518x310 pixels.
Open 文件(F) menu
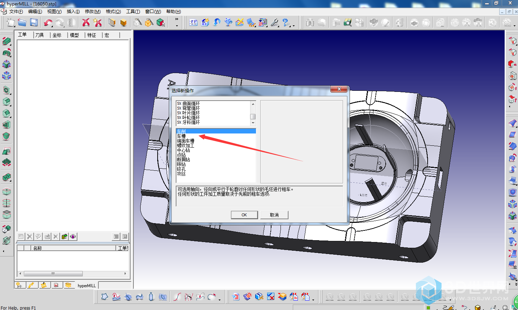pos(16,12)
